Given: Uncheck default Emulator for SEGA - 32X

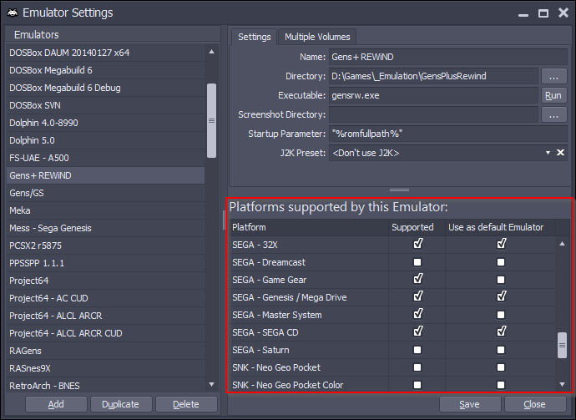Looking at the screenshot, I should click(501, 244).
